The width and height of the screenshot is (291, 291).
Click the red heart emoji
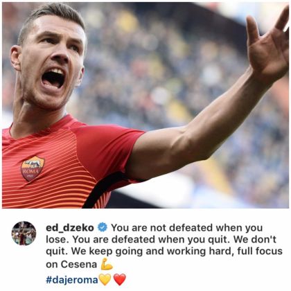[x=120, y=279]
